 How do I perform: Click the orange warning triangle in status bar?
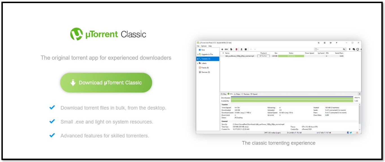357,132
